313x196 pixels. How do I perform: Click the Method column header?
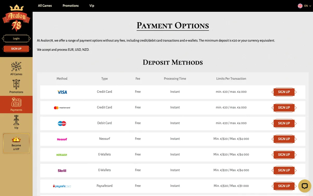[62, 78]
